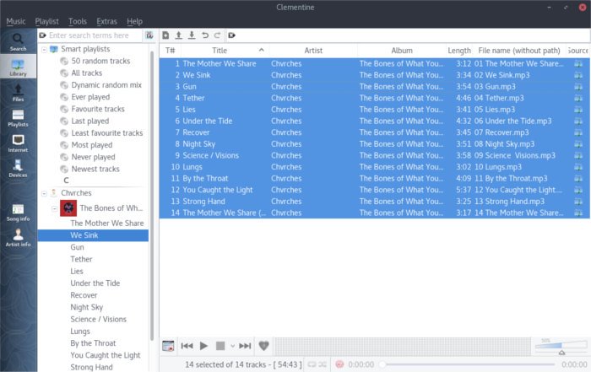Click the save playlist upload-arrow icon

179,35
